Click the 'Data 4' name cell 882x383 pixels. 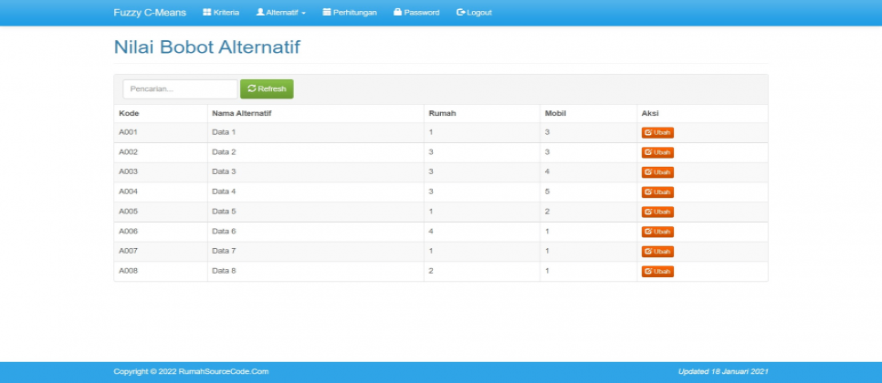tap(316, 192)
